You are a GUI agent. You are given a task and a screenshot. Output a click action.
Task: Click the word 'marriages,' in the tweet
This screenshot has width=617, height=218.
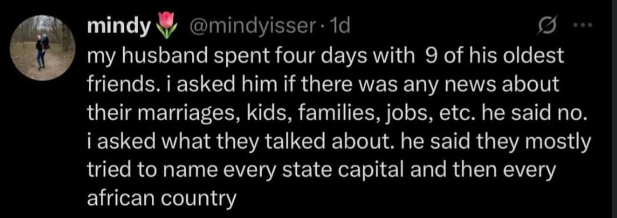190,114
